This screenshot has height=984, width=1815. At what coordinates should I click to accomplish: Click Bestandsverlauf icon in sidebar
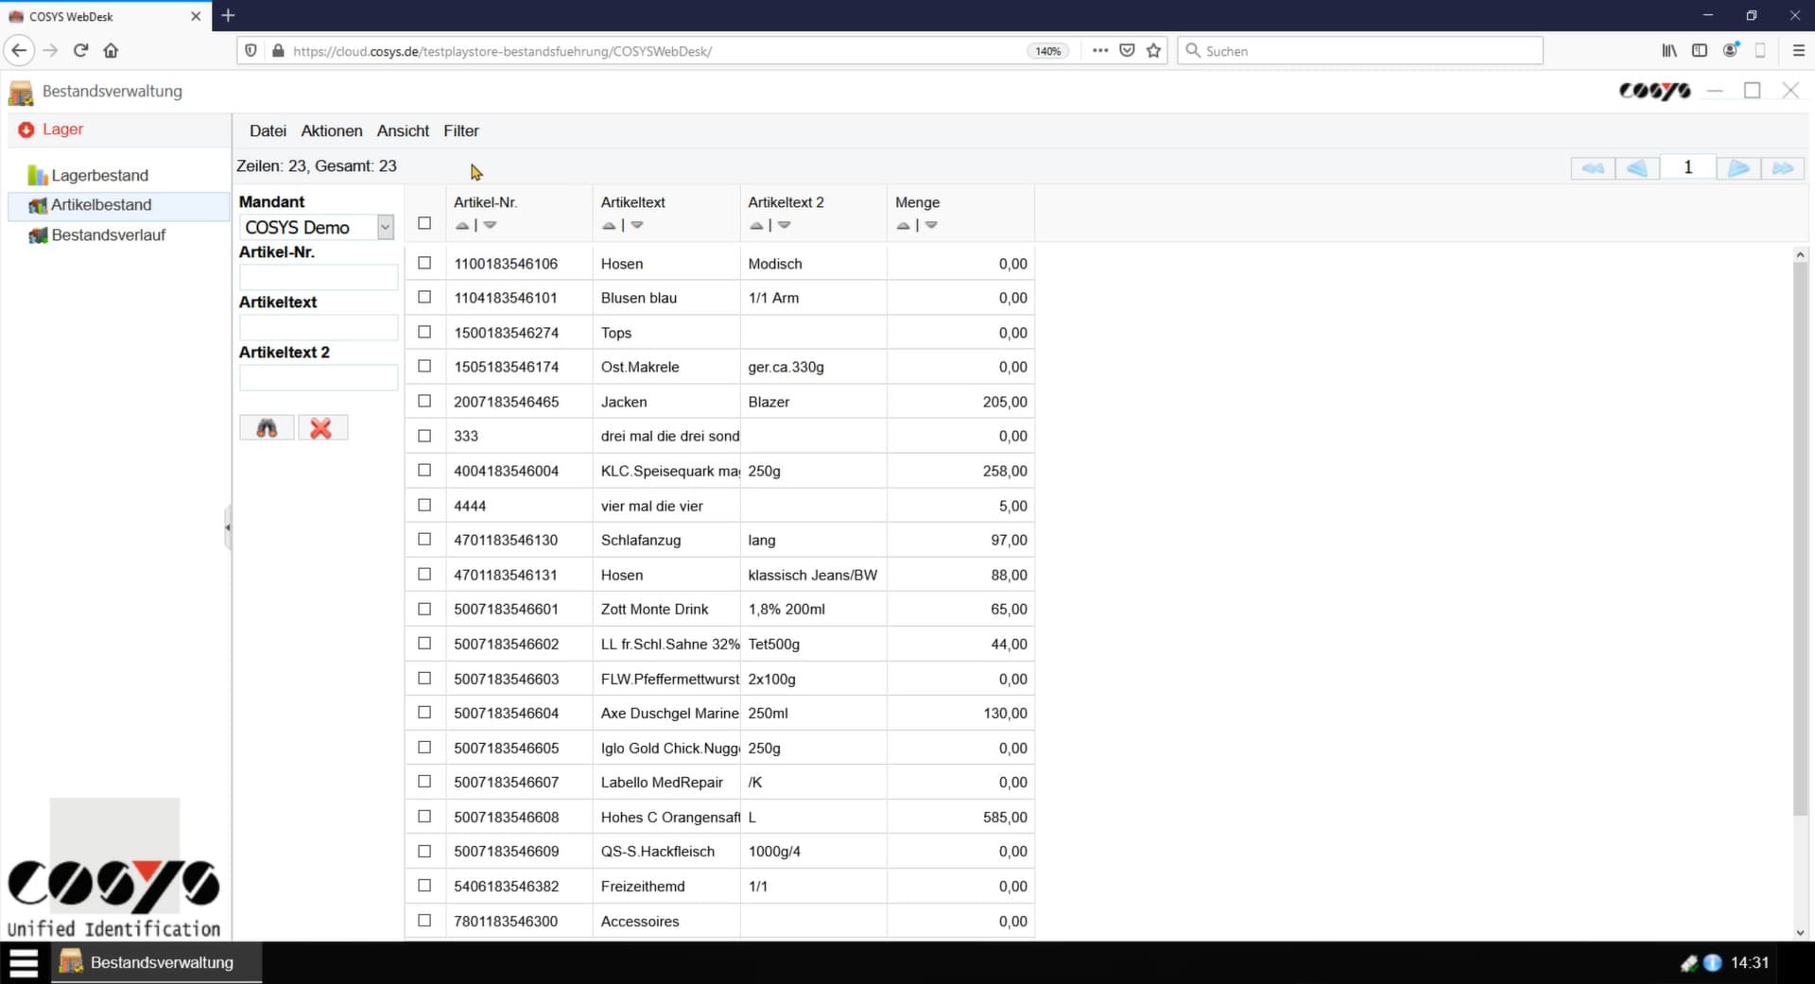click(38, 234)
